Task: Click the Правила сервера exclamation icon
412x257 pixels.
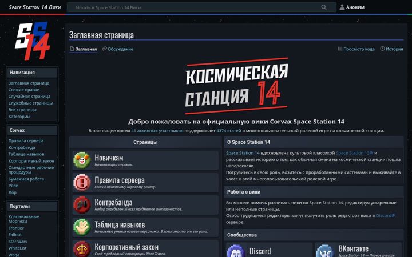Action: click(82, 182)
